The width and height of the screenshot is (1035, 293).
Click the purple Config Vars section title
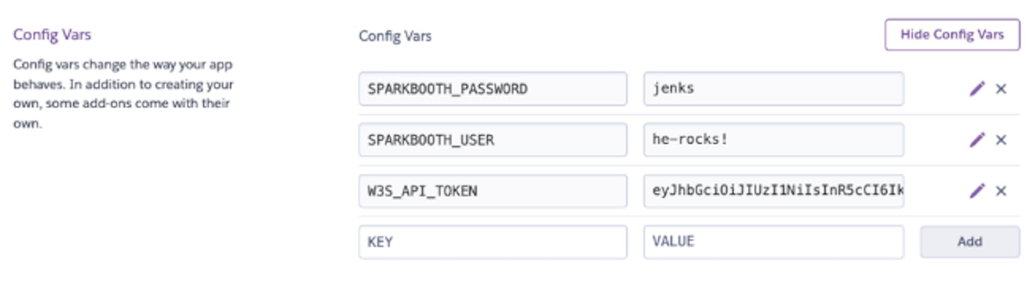[52, 35]
